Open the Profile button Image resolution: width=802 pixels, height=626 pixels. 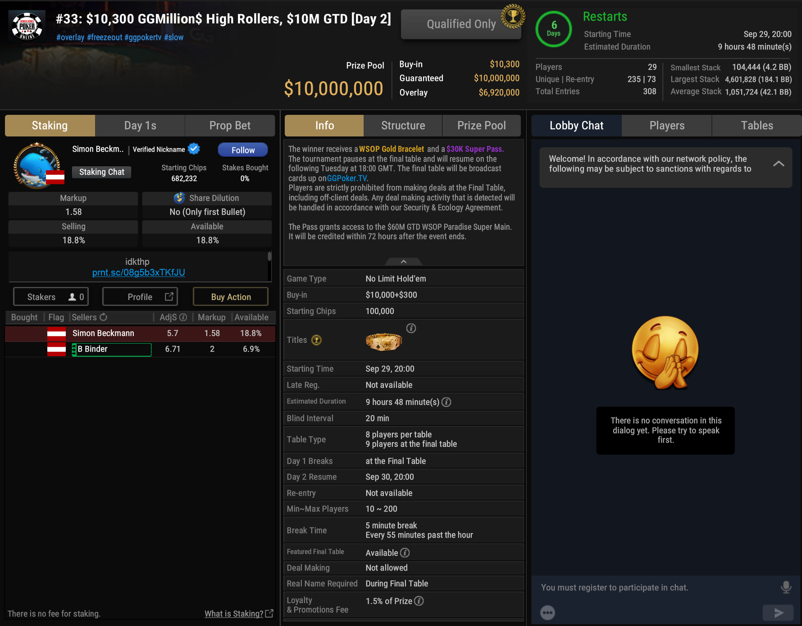140,297
